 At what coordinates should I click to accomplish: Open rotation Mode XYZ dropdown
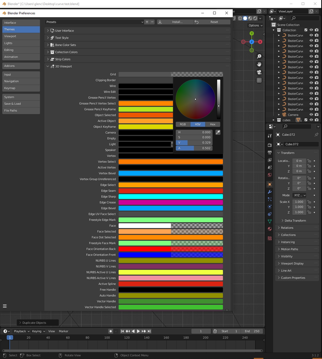(299, 195)
